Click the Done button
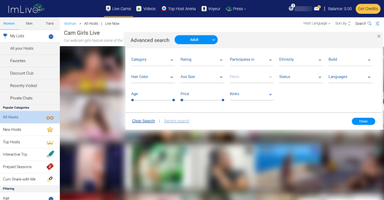Screen dimensions: 384x200 coord(364,121)
